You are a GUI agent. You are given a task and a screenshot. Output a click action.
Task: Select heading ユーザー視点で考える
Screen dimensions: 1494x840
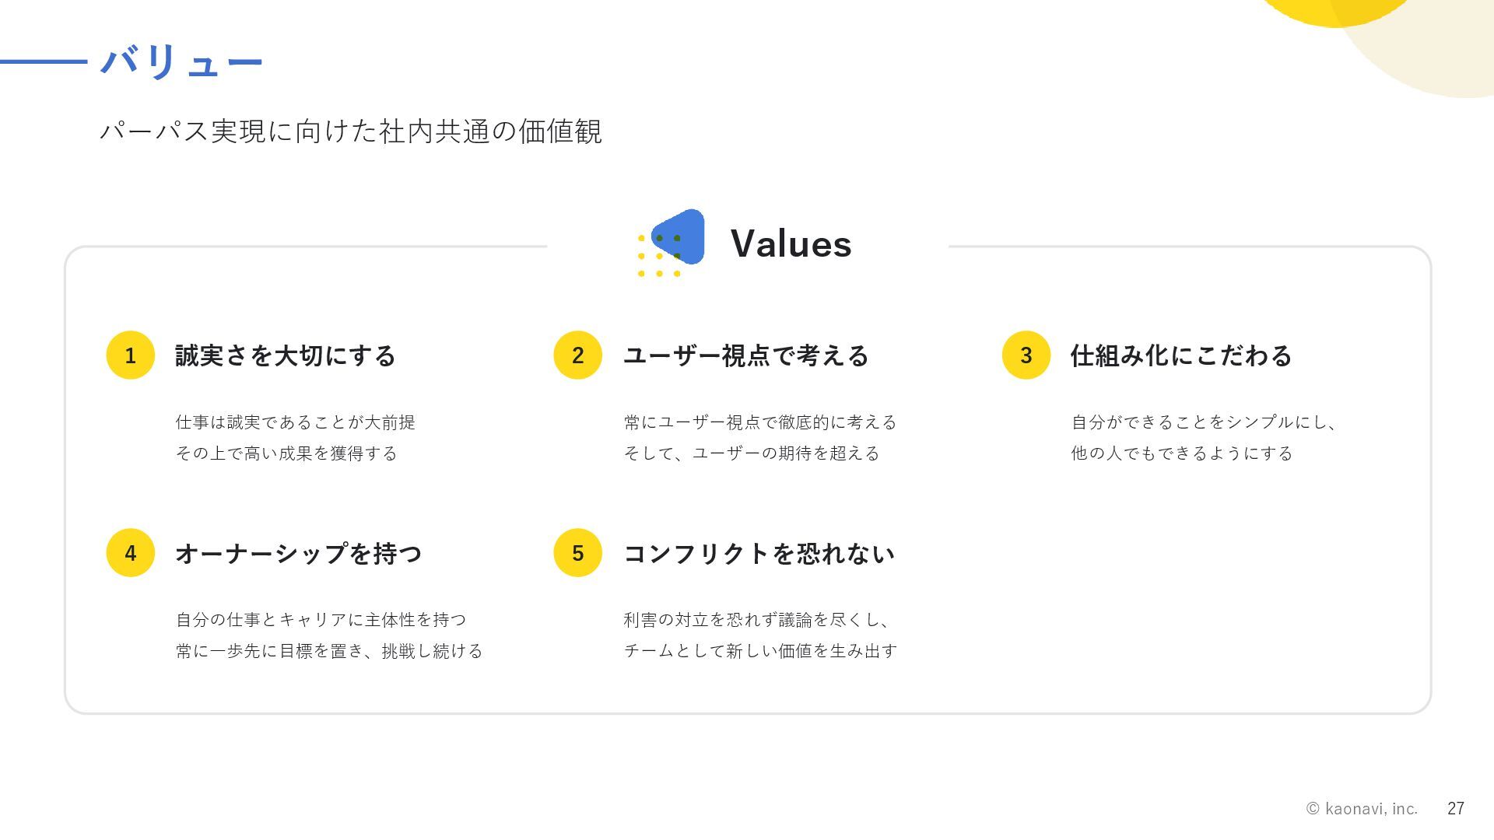(x=745, y=355)
